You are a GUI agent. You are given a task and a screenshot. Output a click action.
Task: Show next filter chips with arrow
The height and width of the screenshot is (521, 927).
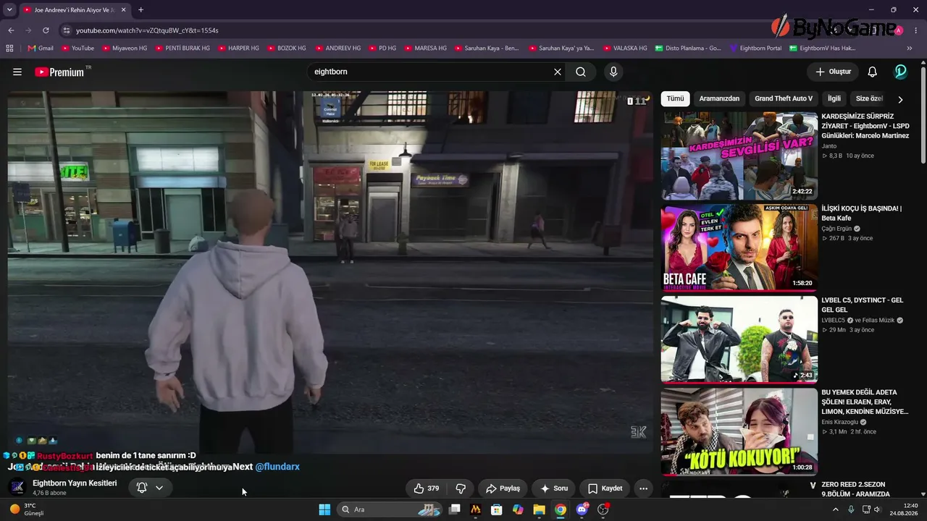coord(900,99)
